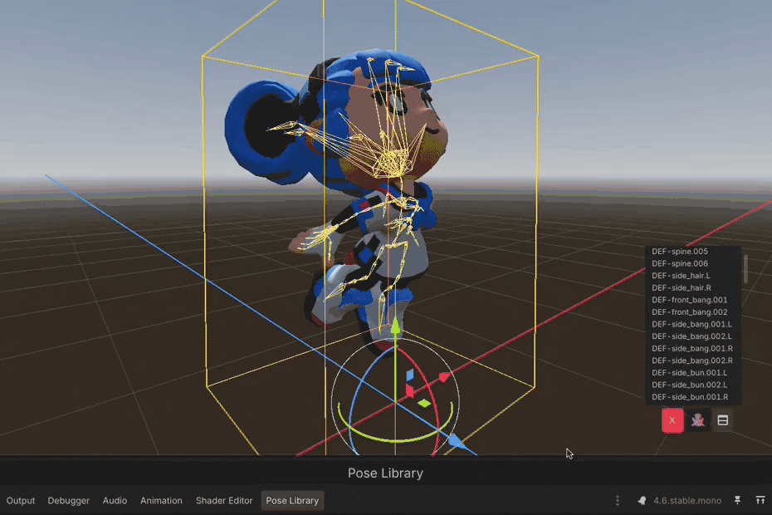This screenshot has height=515, width=772.
Task: Switch to the Shader Editor tab
Action: coord(224,501)
